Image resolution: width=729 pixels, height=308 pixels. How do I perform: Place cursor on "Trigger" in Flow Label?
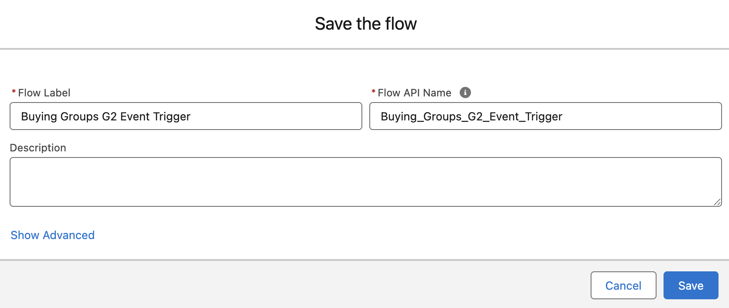[x=172, y=116]
